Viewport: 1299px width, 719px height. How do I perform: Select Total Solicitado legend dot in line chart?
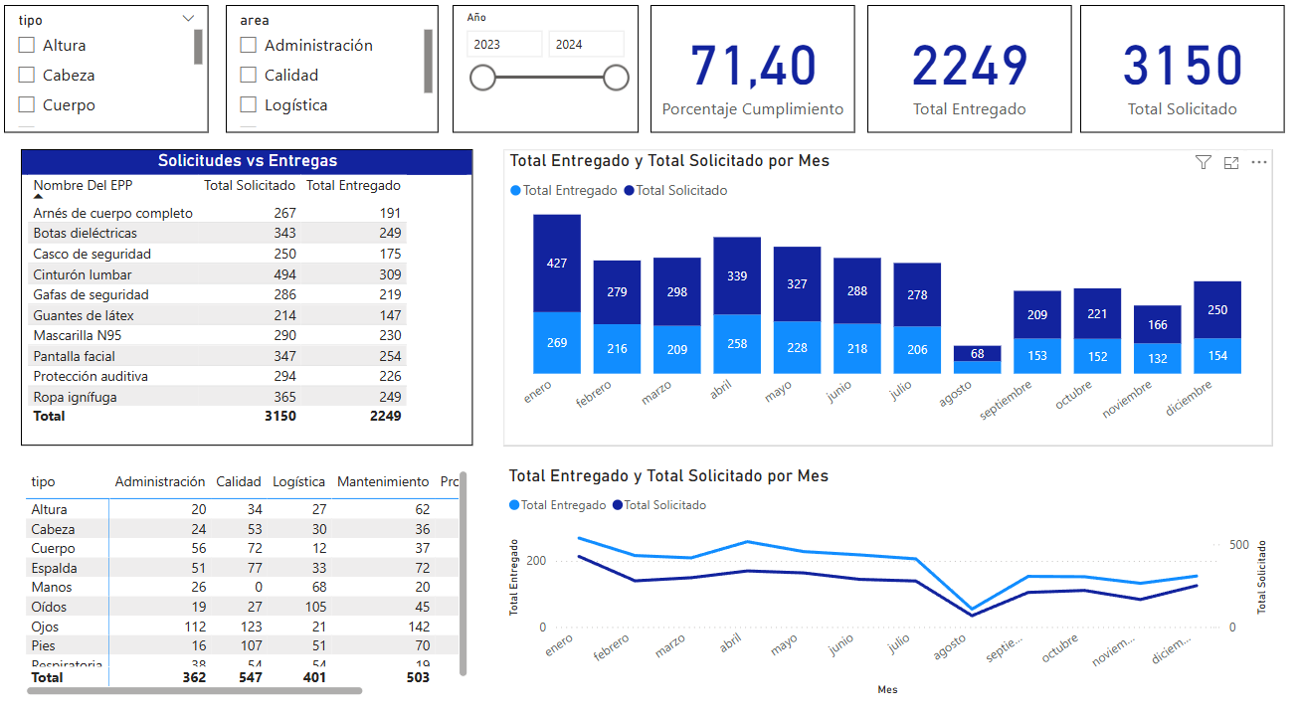[x=618, y=505]
